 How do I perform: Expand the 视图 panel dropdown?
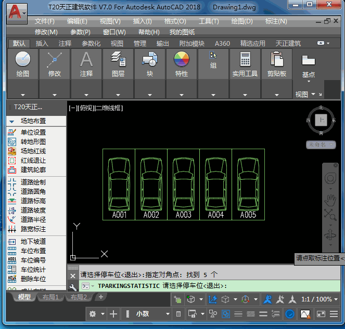313,94
